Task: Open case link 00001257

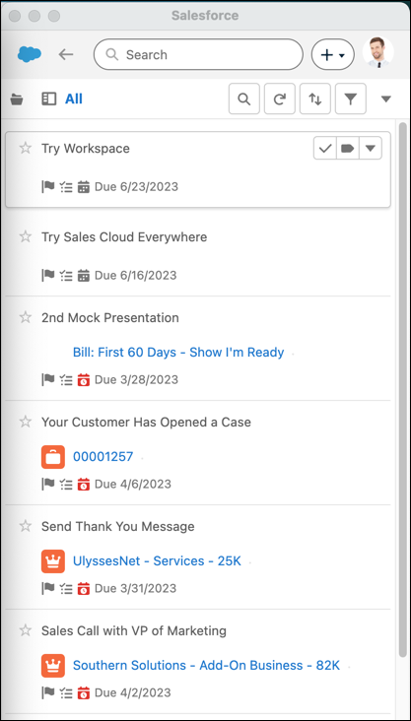Action: click(x=103, y=457)
